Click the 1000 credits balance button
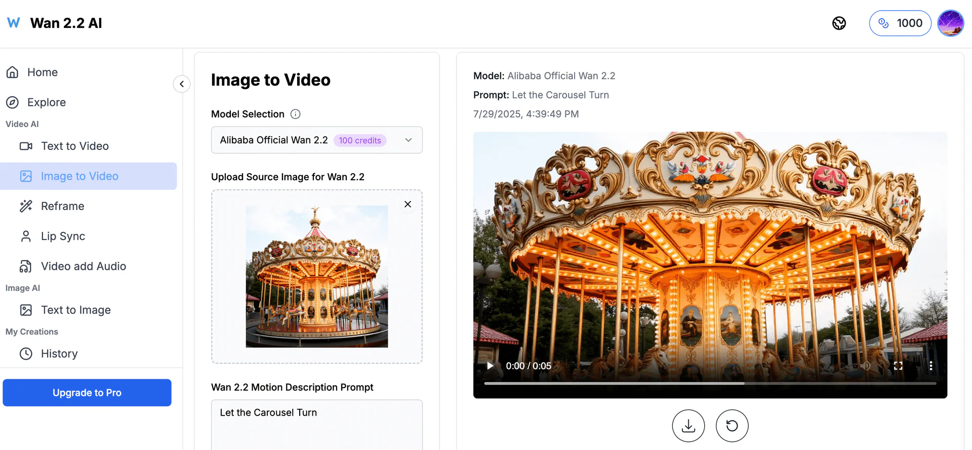This screenshot has height=450, width=972. [900, 23]
